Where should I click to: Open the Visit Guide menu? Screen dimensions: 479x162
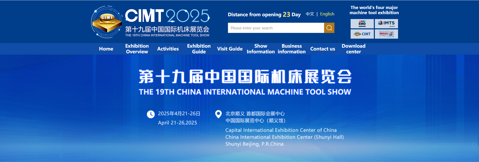pyautogui.click(x=230, y=49)
